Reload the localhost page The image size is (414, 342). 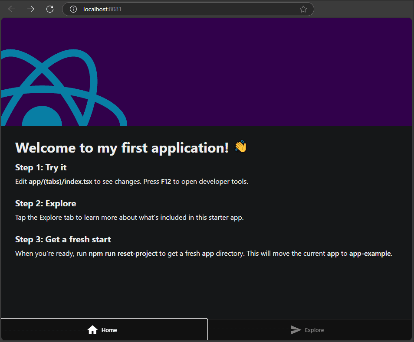[50, 9]
